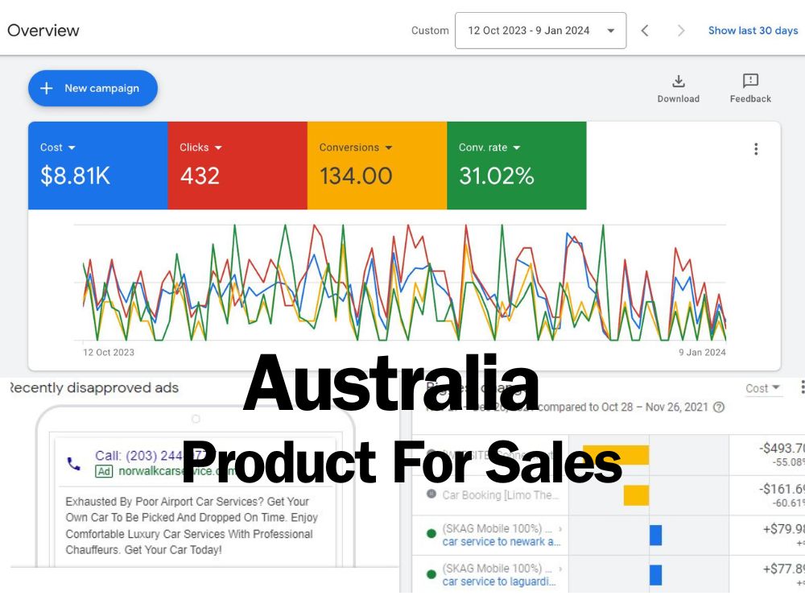The height and width of the screenshot is (604, 805).
Task: Go to previous date range arrow
Action: coord(645,31)
